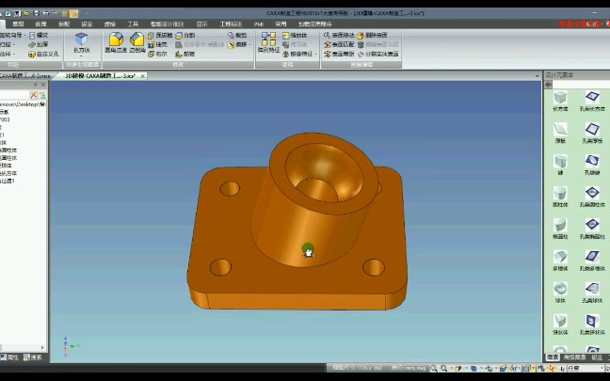The width and height of the screenshot is (610, 381).
Task: Click red X filter icon in scene tree panel
Action: pyautogui.click(x=34, y=95)
